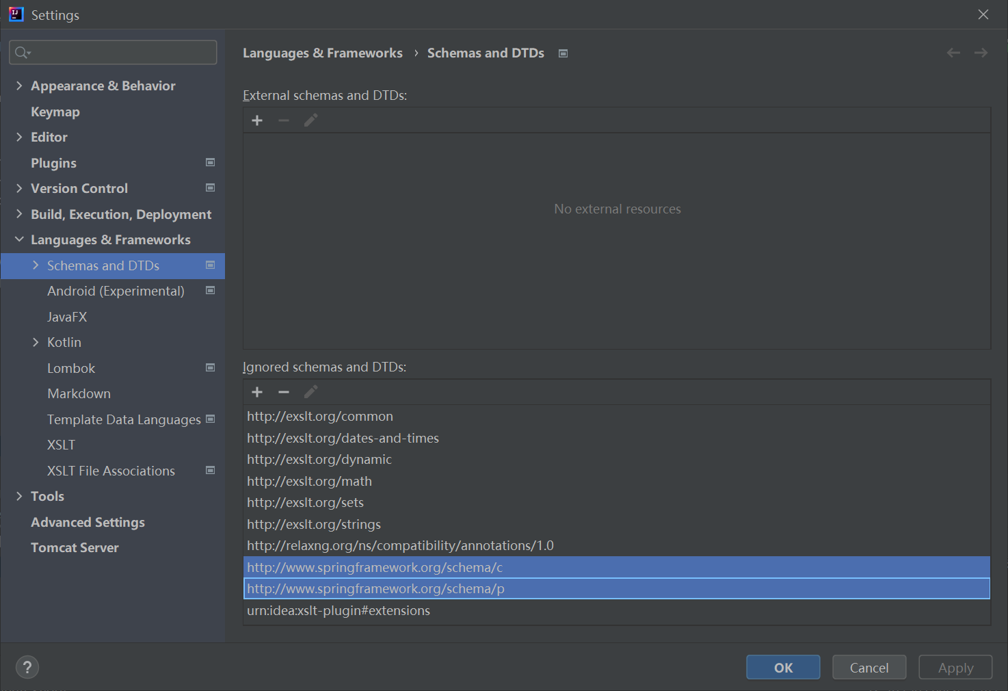
Task: Click Schemas and DTDs breadcrumb
Action: point(486,53)
